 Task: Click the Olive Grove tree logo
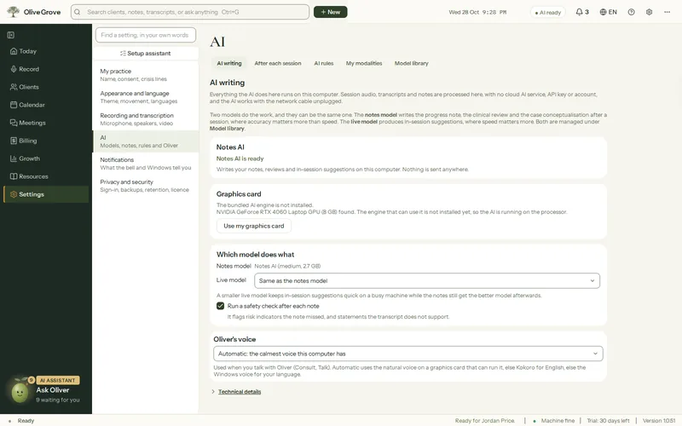(x=13, y=12)
